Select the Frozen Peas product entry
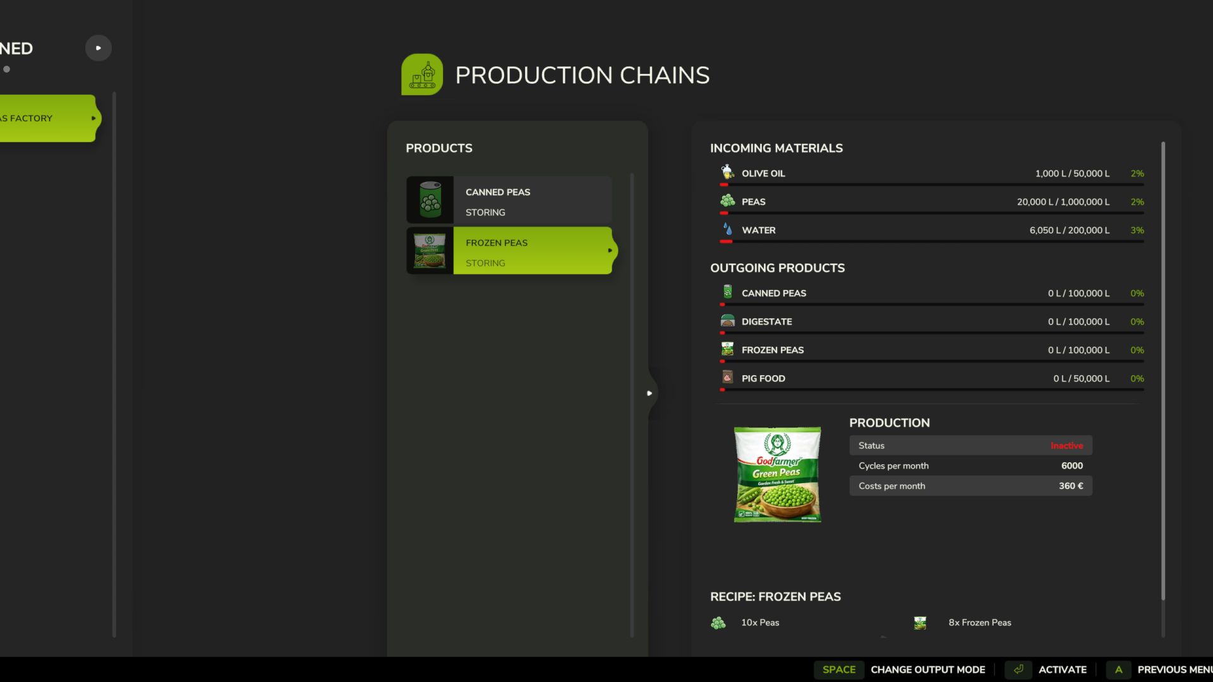Viewport: 1213px width, 682px height. tap(509, 250)
